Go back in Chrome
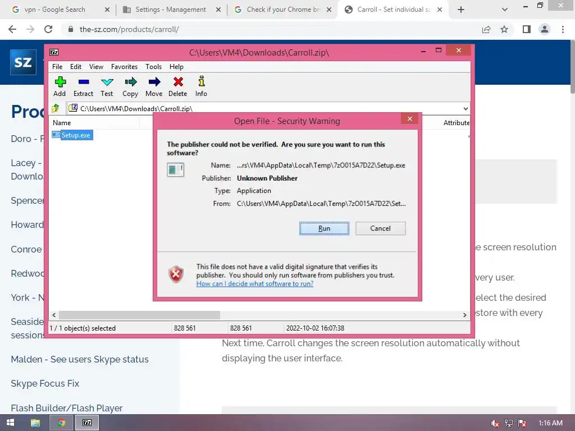This screenshot has height=431, width=575. [x=12, y=29]
